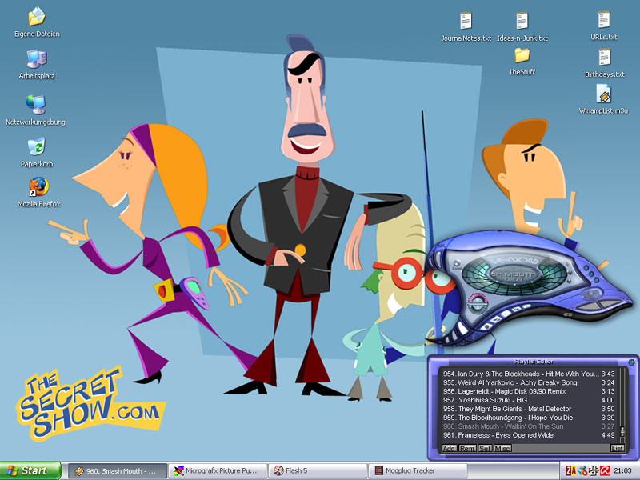
Task: Click the song title display on Venom player
Action: tap(514, 276)
